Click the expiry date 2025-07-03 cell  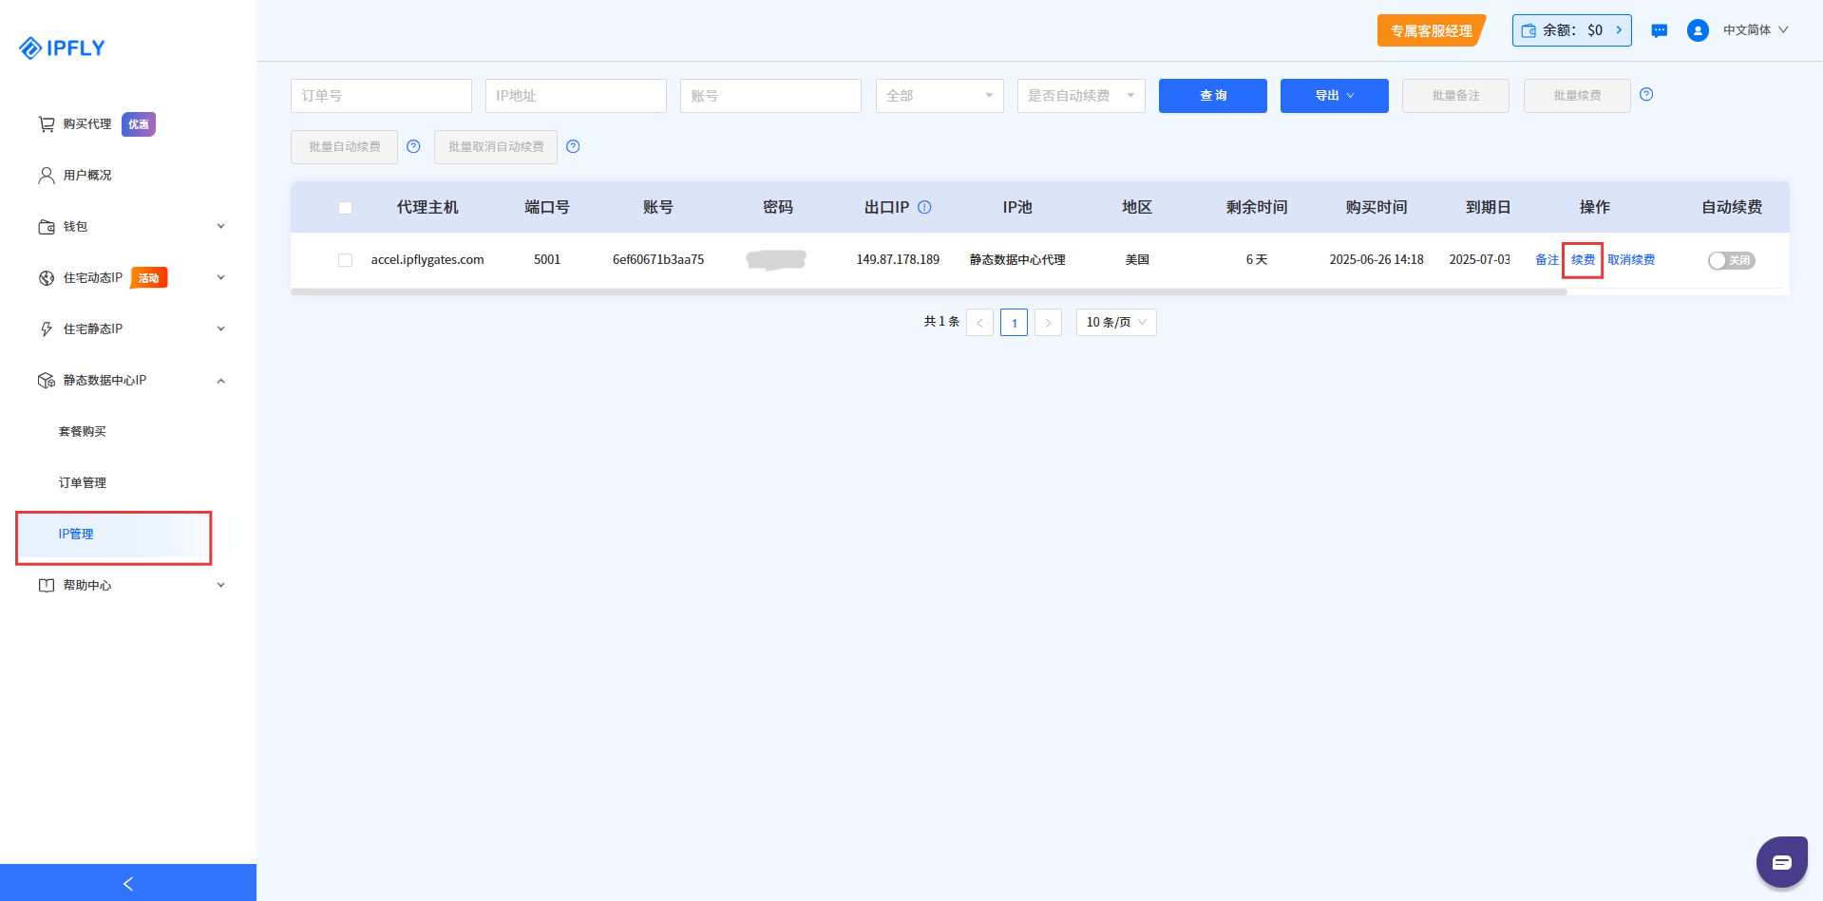click(1479, 260)
